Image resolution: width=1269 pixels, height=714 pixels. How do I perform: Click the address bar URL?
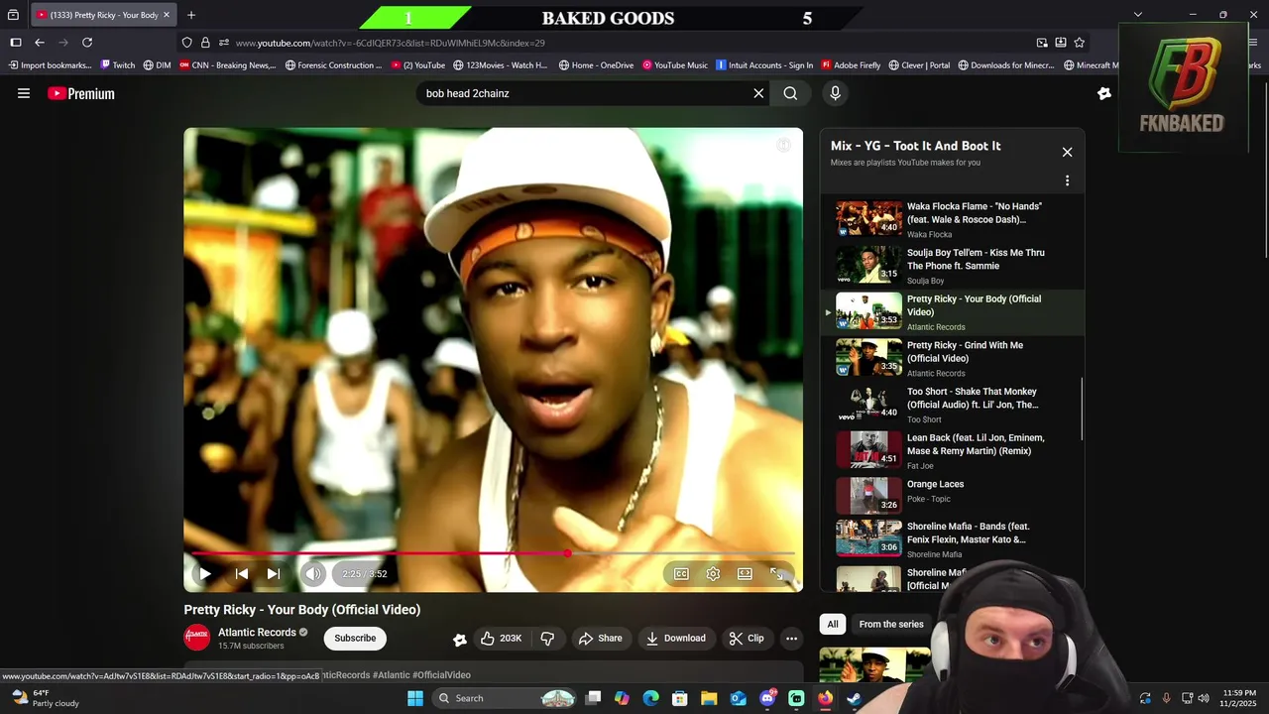tap(391, 43)
